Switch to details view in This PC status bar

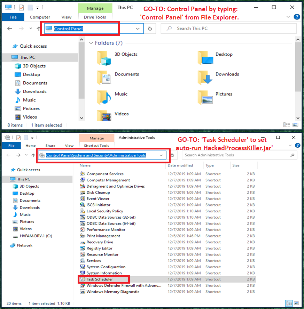click(x=287, y=125)
